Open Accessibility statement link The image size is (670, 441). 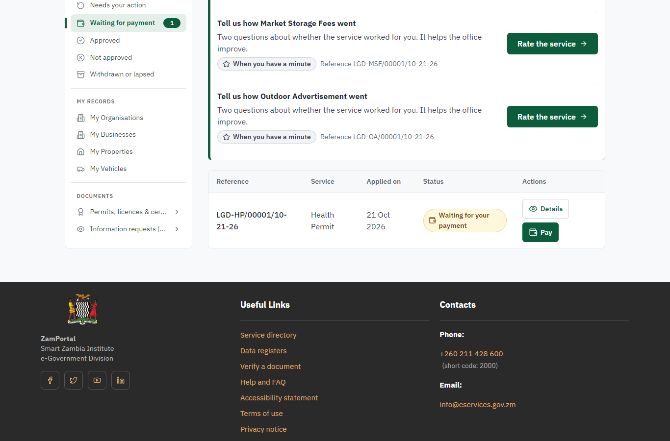tap(279, 398)
